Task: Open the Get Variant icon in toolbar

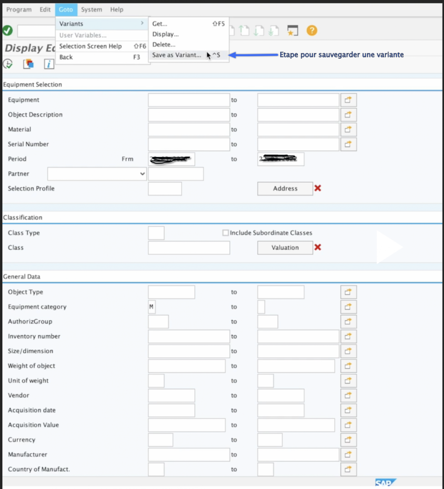Action: coord(28,64)
